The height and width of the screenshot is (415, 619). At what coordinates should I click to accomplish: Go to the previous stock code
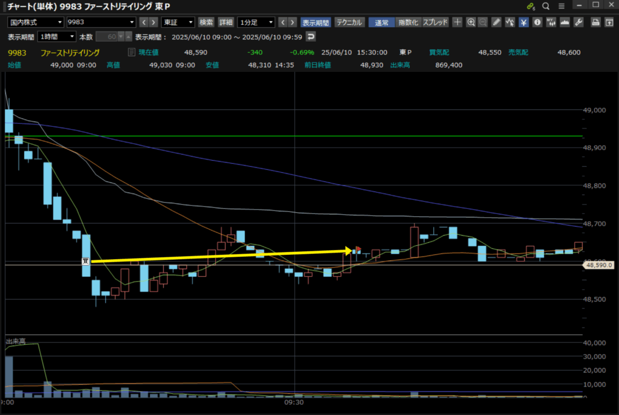[x=144, y=22]
